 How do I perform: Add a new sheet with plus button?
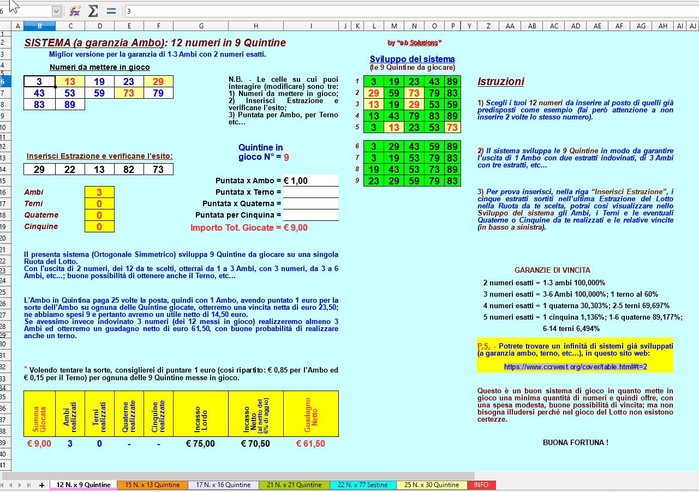[42, 485]
